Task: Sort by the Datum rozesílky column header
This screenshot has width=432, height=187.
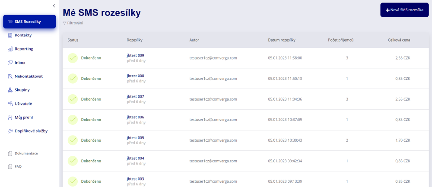Action: 281,40
